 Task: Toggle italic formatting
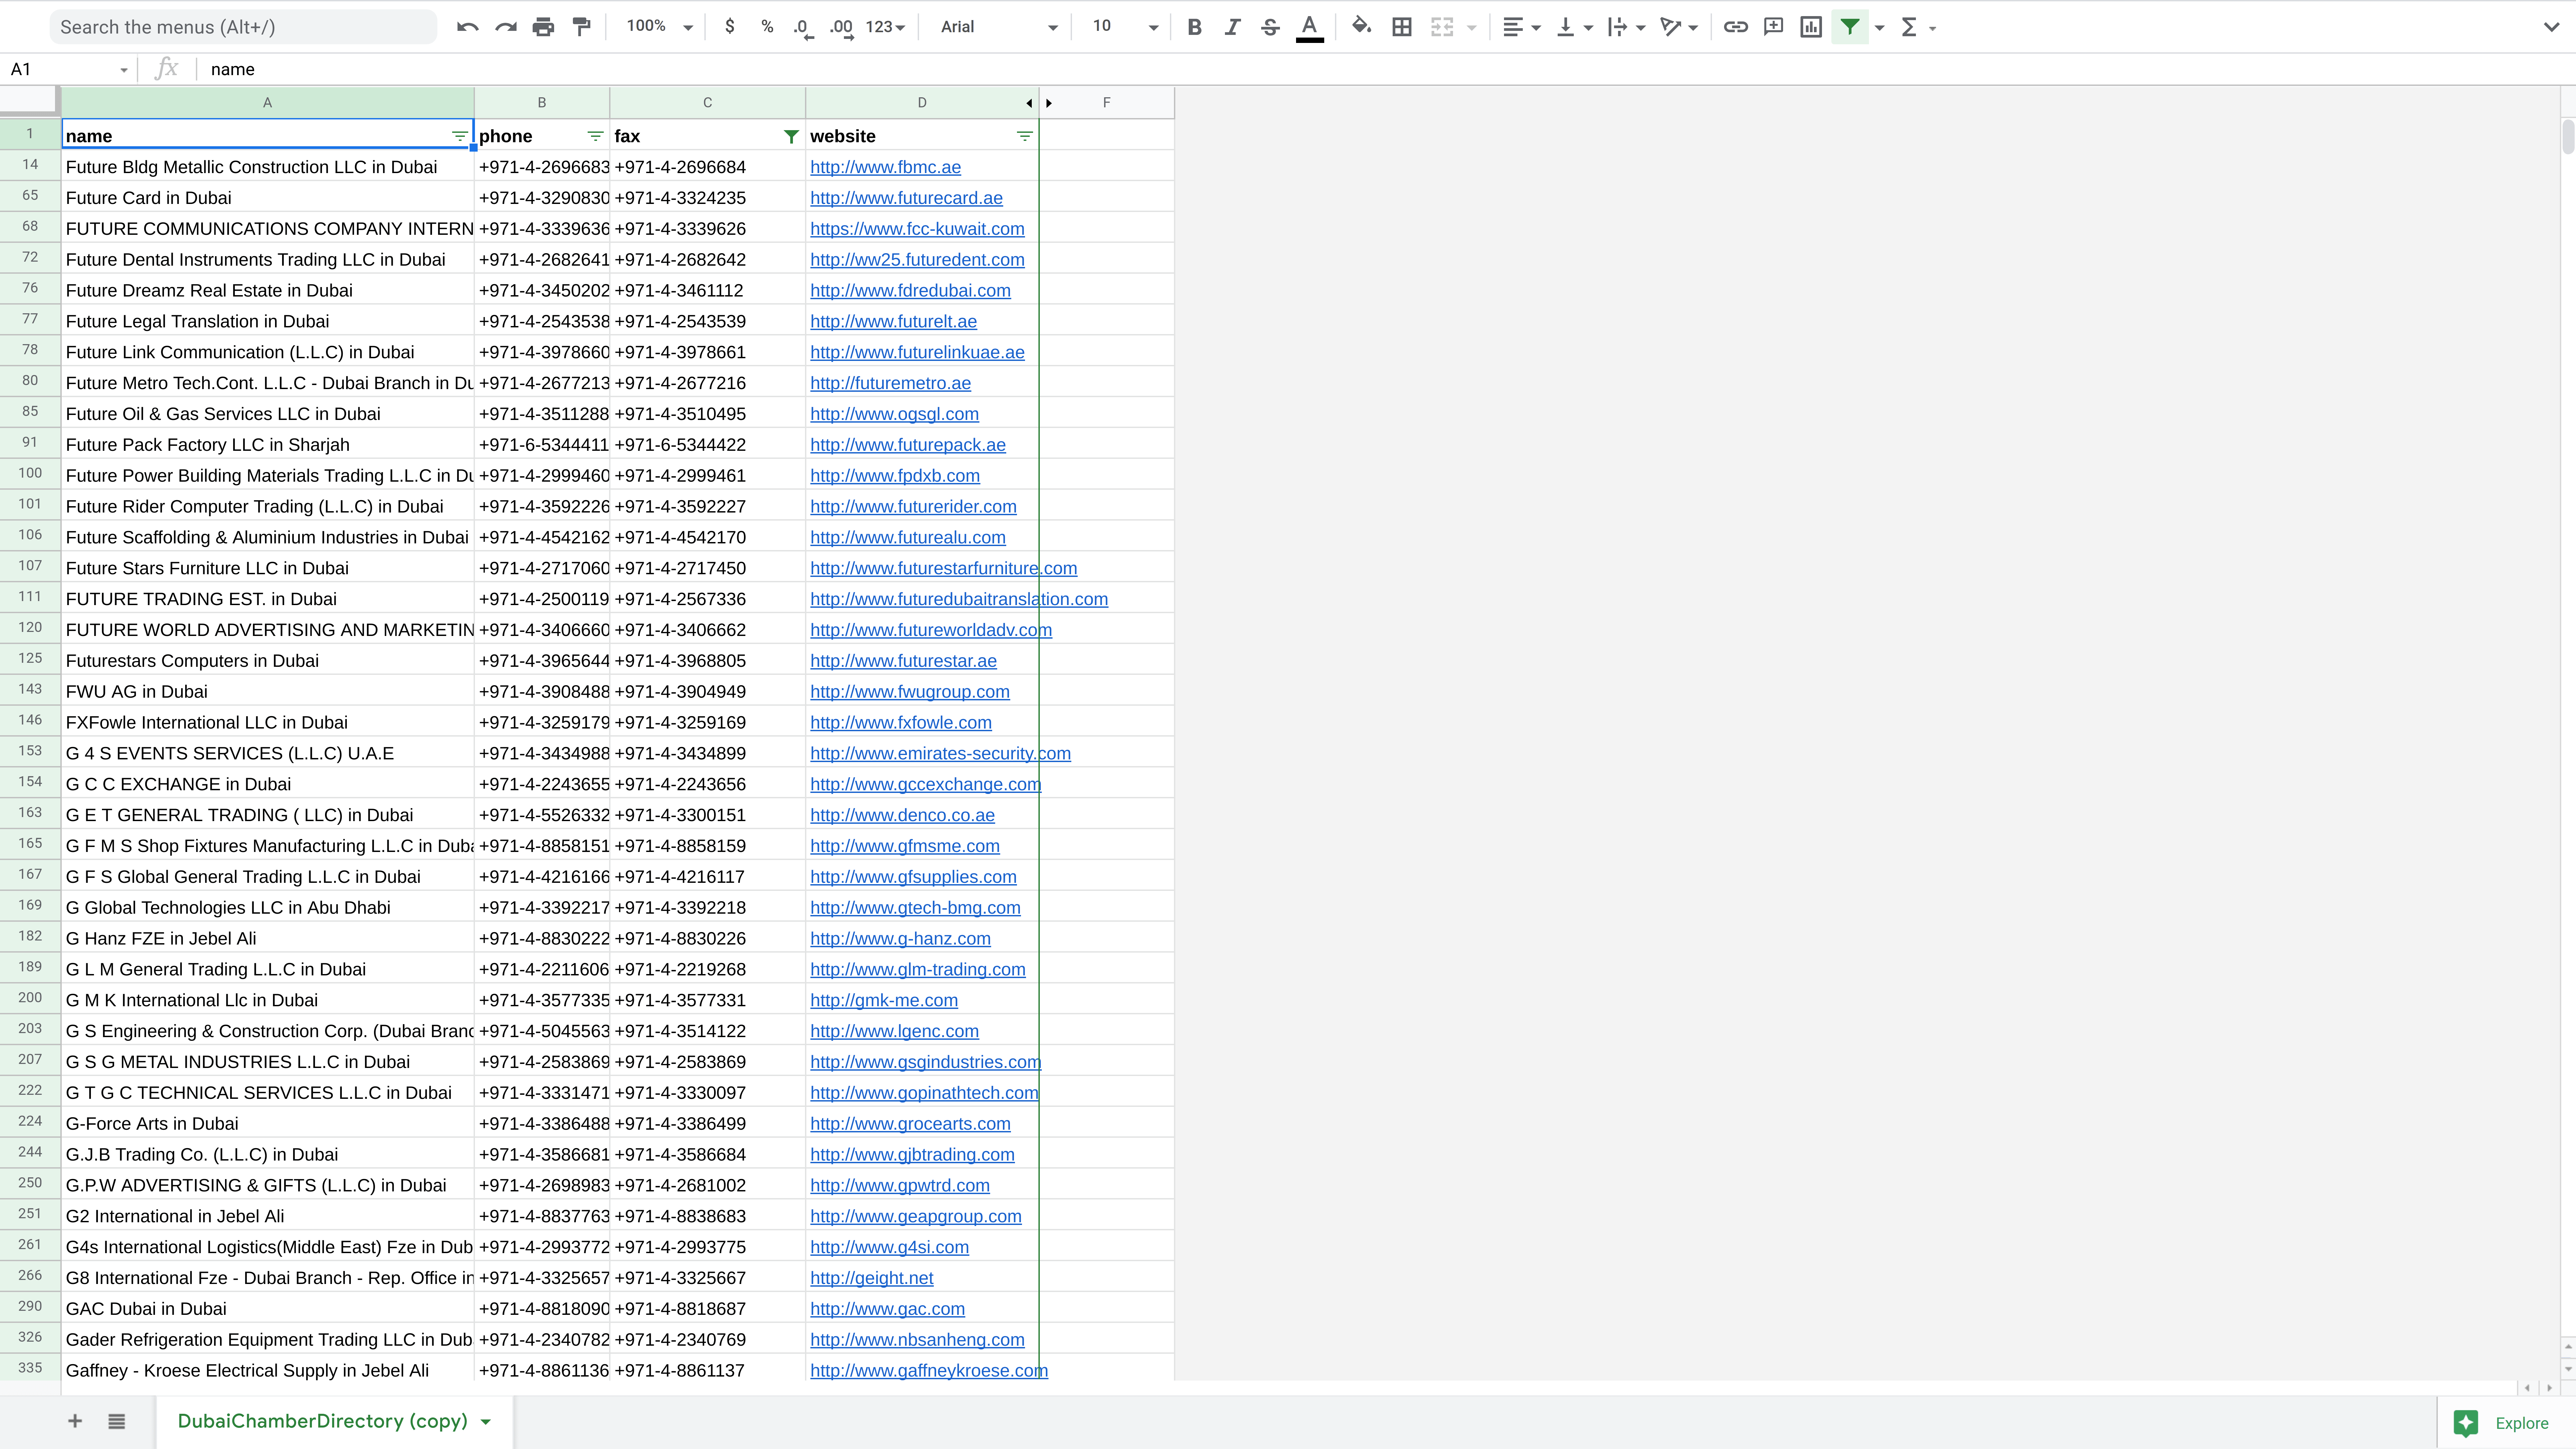tap(1232, 27)
